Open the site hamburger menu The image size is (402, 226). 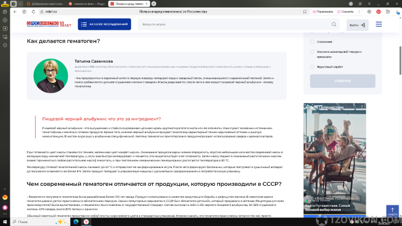pyautogui.click(x=378, y=24)
